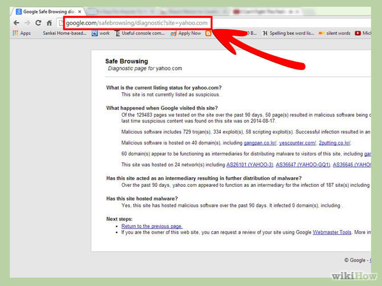
Task: Open the AS36647 (YAHOO-GQ1) network link
Action: (303, 165)
